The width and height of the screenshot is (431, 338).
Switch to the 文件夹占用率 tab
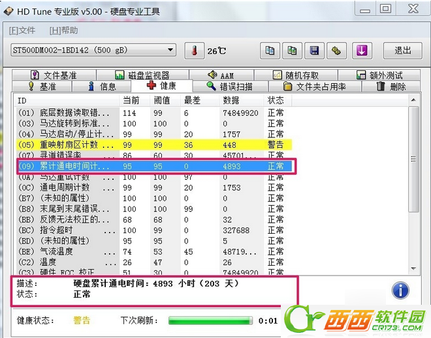click(x=315, y=87)
